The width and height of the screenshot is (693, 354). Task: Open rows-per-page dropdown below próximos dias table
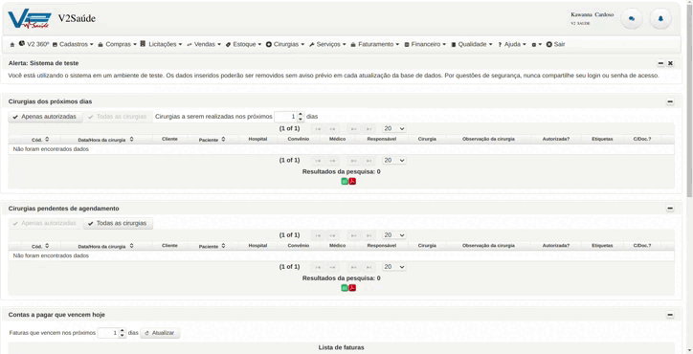tap(394, 160)
